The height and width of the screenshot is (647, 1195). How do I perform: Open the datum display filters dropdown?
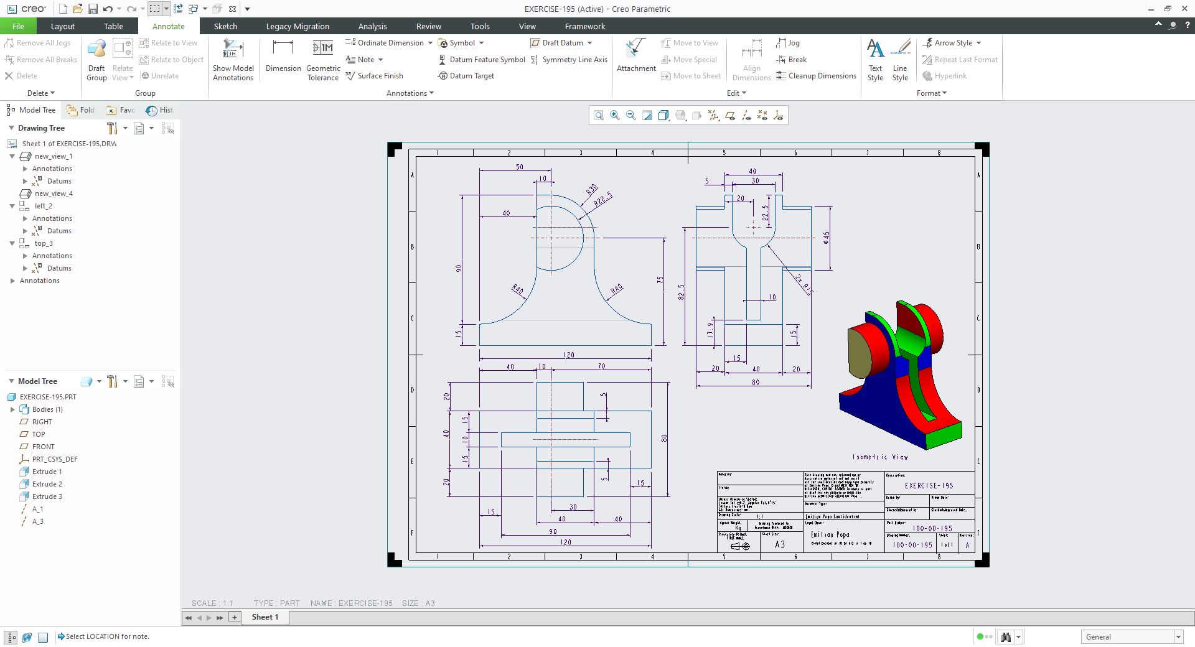[x=713, y=116]
